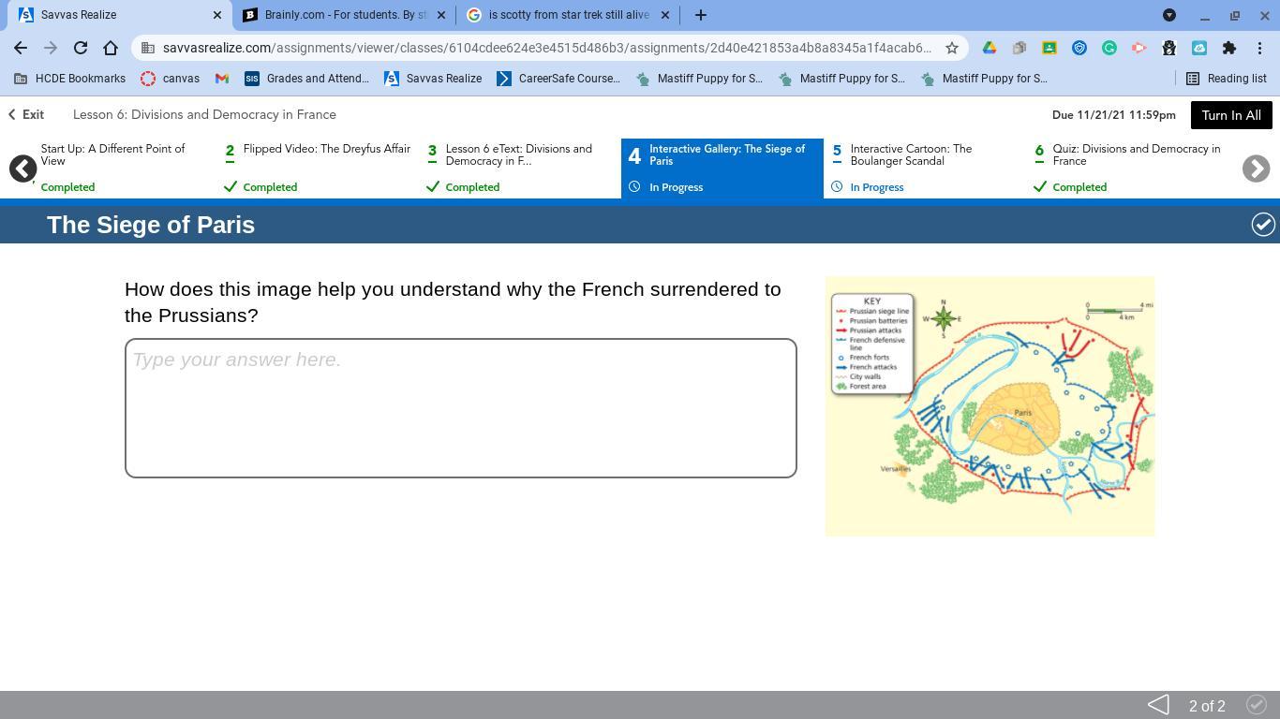Select the Savvas Realize browser tab
This screenshot has height=719, width=1280.
[120, 15]
